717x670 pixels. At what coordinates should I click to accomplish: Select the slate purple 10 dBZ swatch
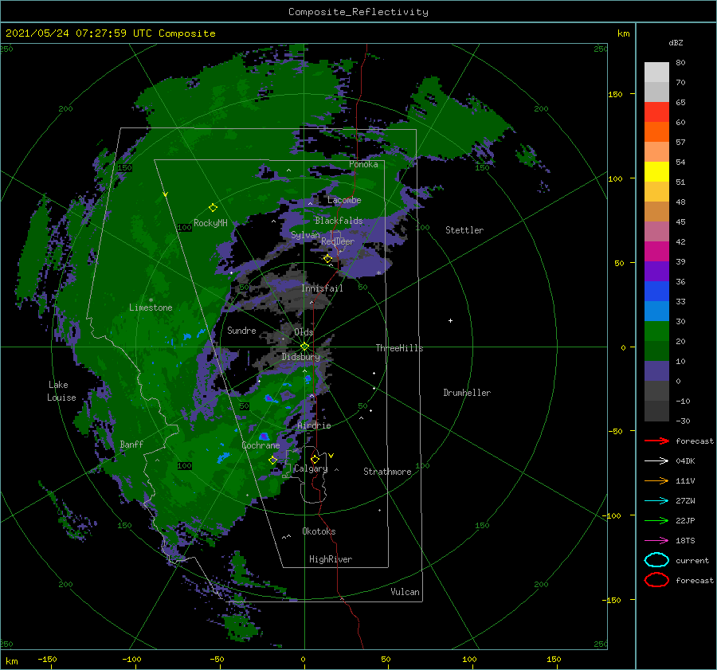tap(656, 371)
